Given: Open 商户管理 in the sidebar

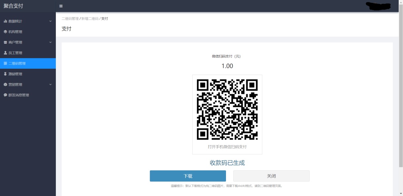Looking at the screenshot, I should point(28,42).
